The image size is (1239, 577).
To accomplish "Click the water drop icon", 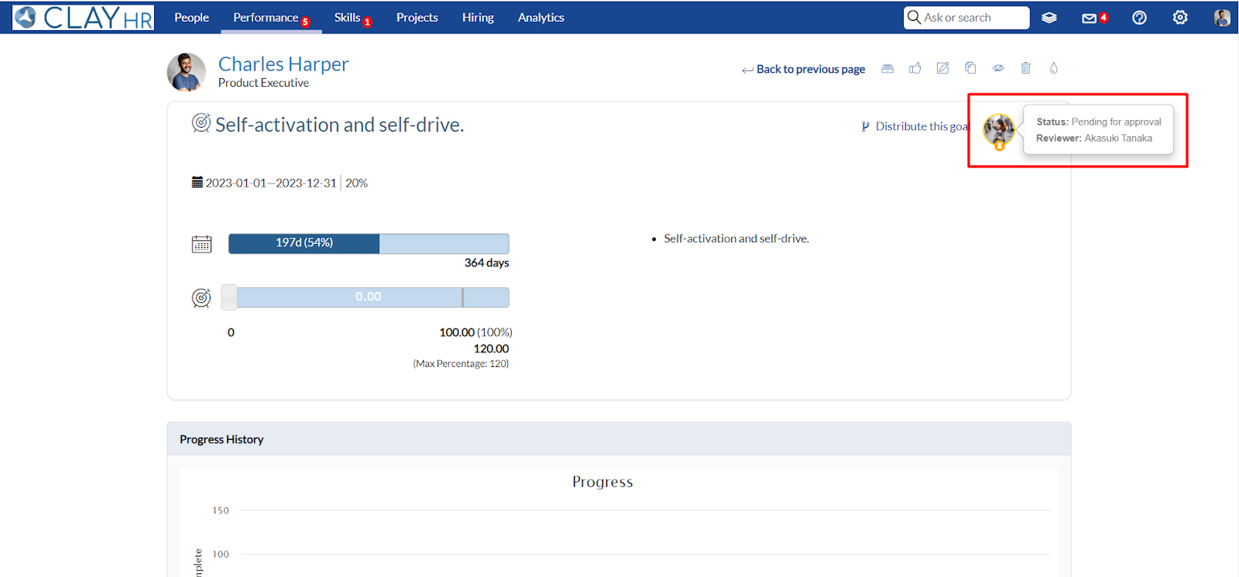I will (x=1054, y=68).
